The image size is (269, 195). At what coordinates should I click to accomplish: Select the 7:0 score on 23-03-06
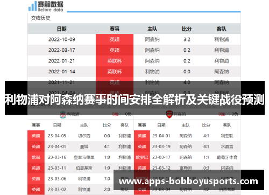107,179
